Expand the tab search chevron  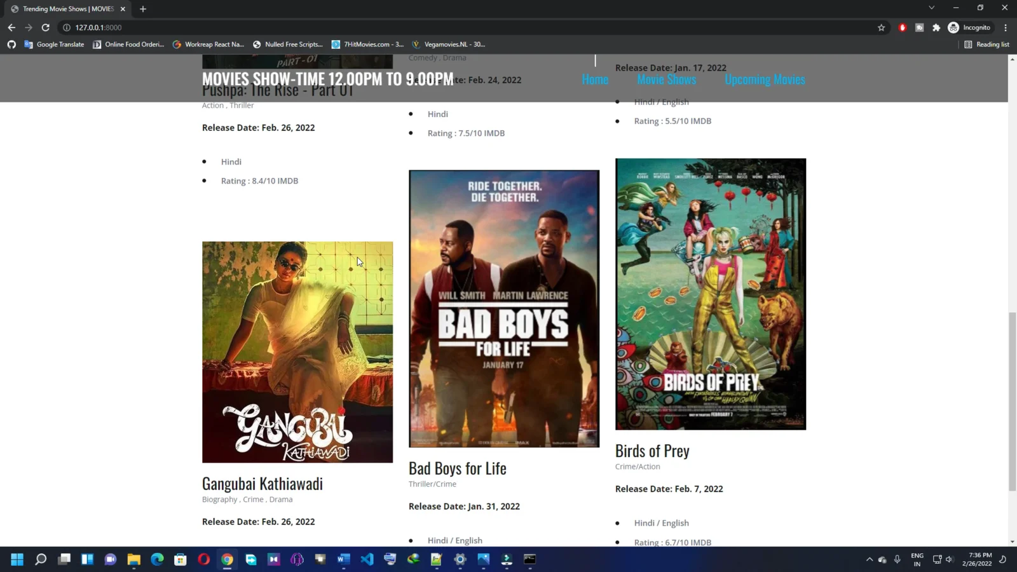(x=931, y=8)
